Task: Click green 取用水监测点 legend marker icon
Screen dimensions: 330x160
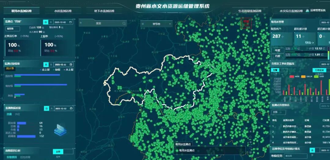Action: (x=177, y=150)
